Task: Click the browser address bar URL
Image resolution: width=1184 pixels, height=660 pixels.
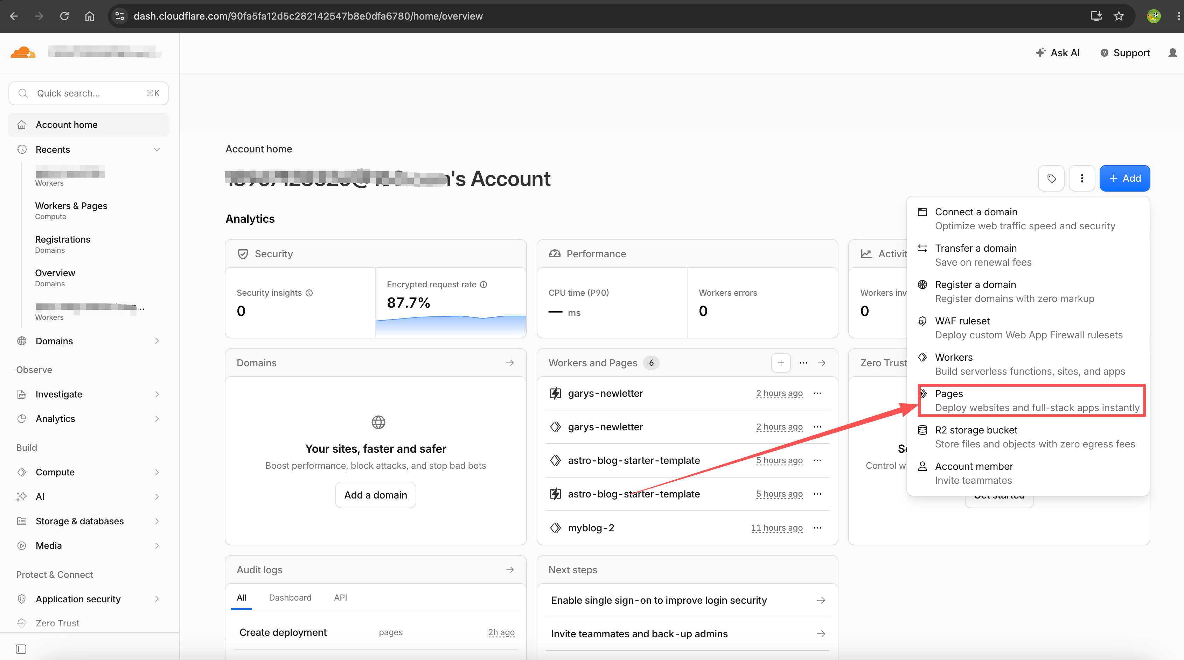Action: (308, 16)
